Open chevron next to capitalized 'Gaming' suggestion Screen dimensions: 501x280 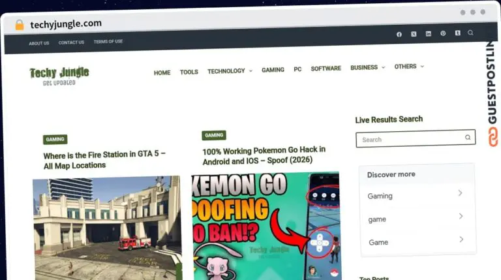[x=460, y=193]
